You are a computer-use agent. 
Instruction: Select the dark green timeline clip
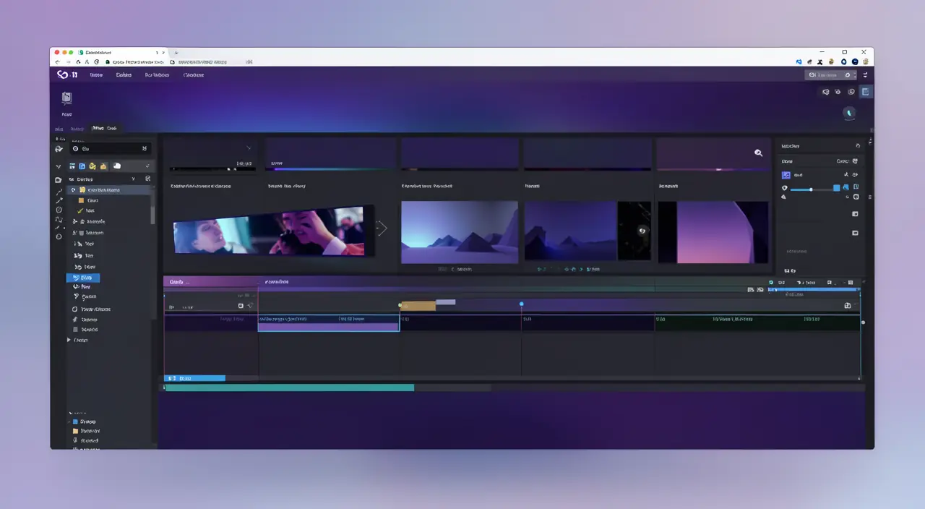click(757, 322)
